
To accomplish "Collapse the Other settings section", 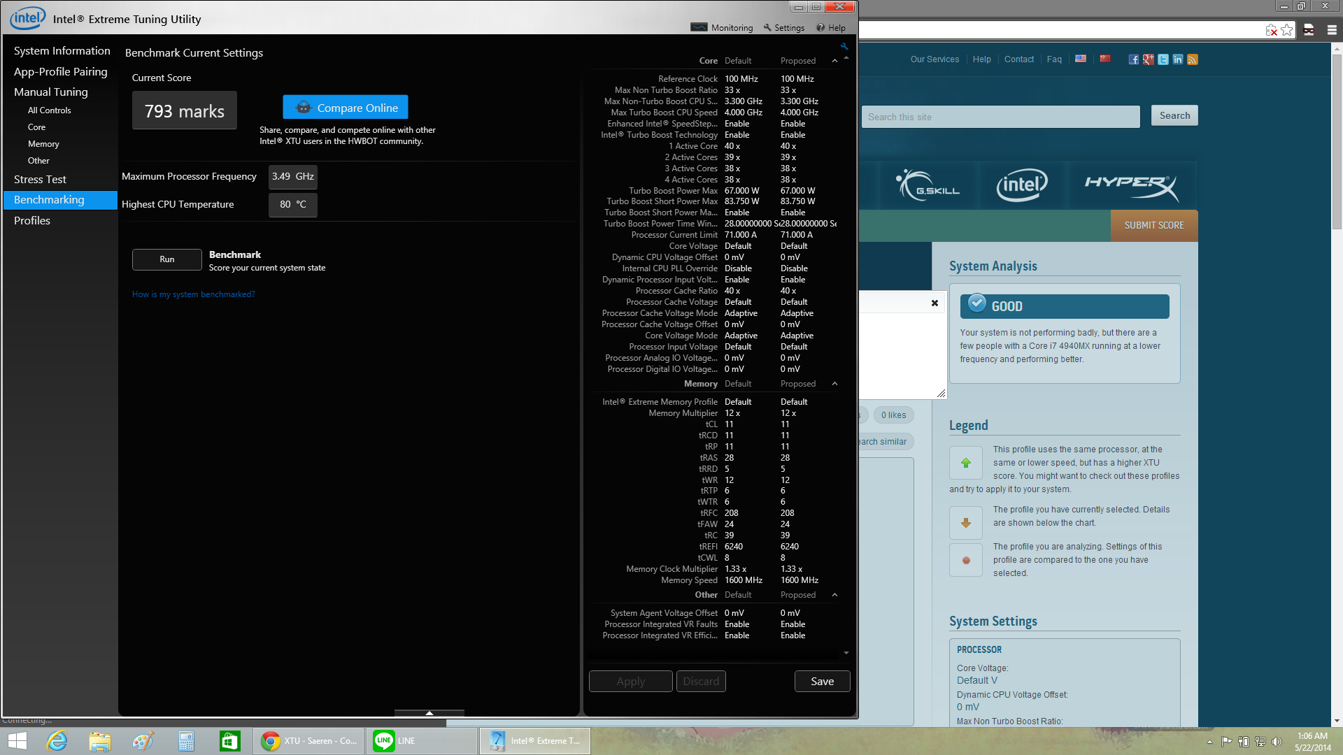I will [834, 595].
